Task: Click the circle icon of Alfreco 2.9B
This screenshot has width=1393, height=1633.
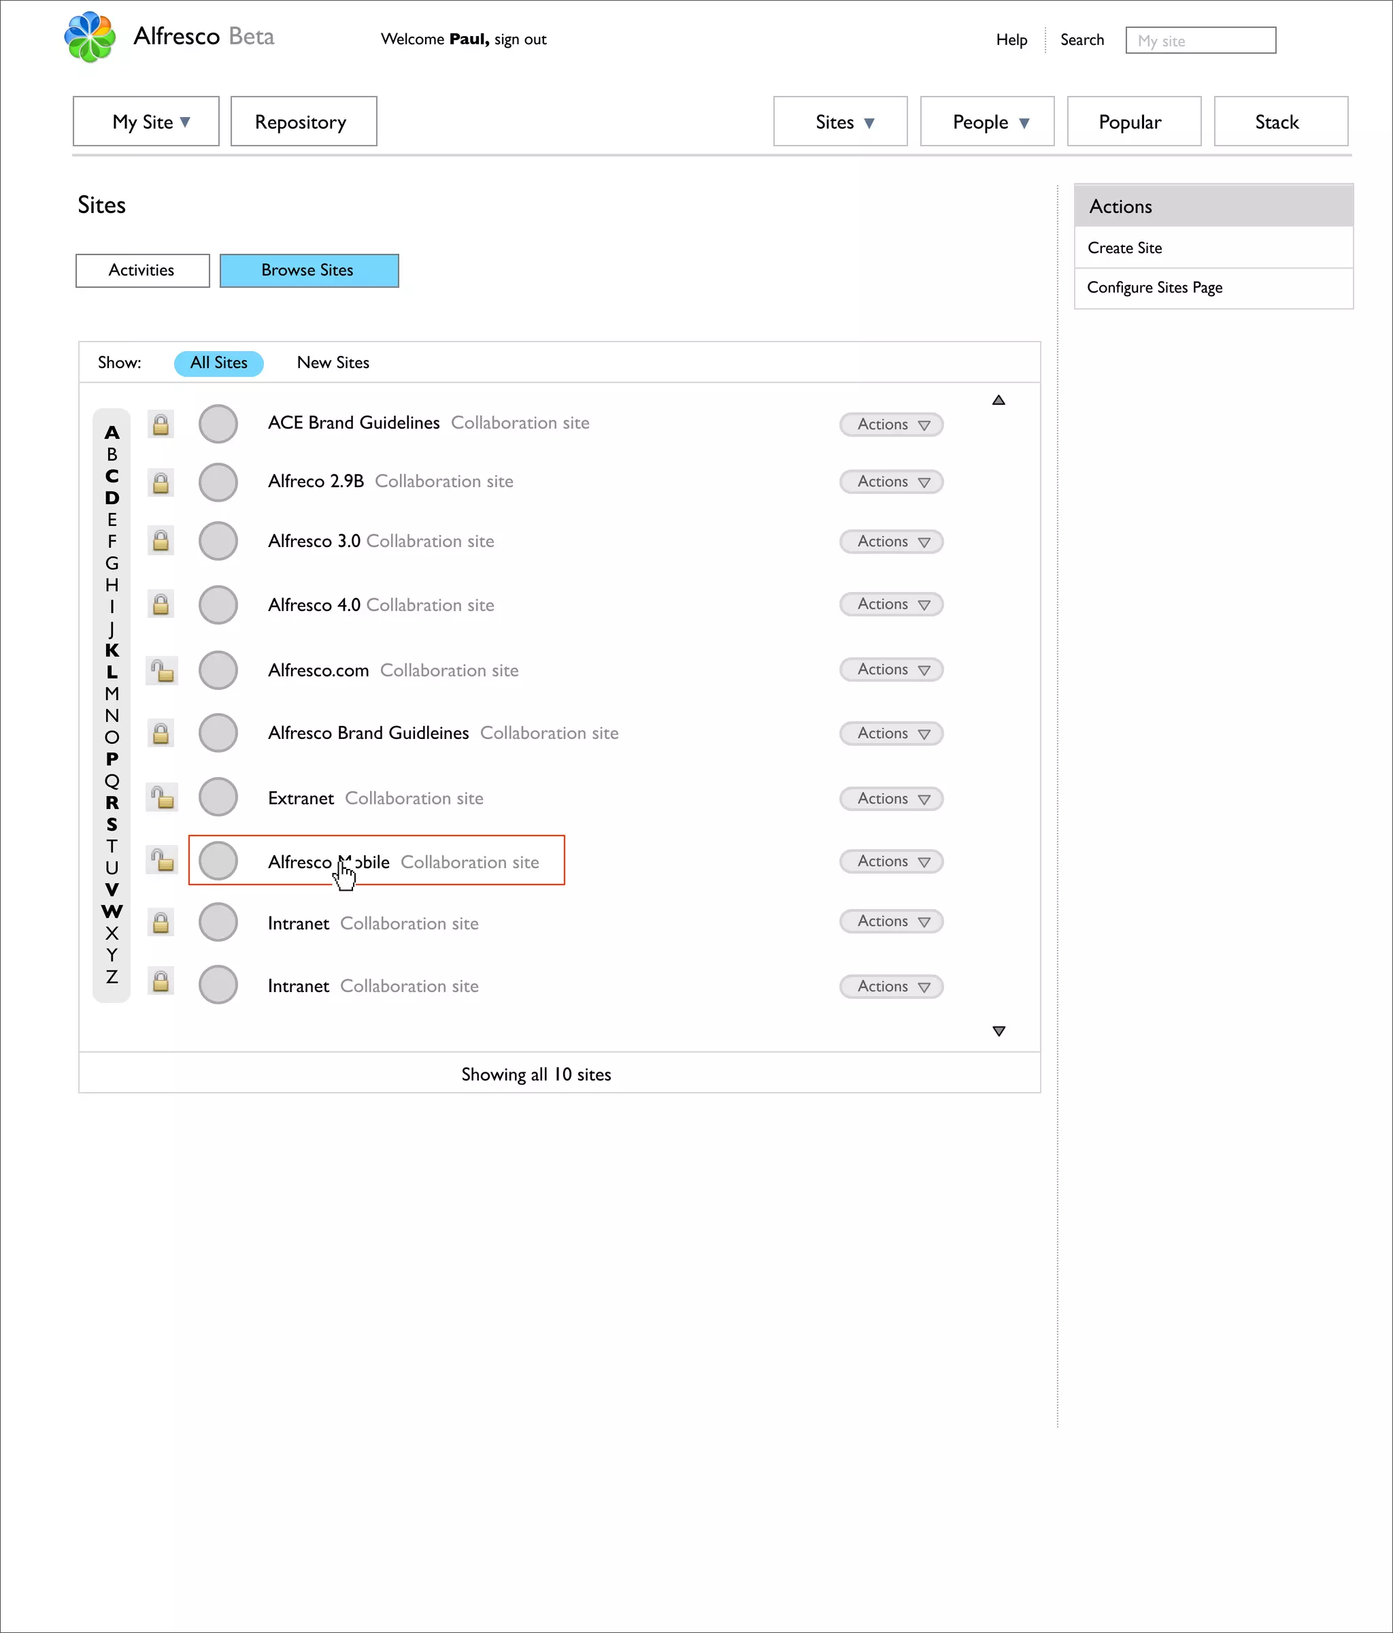Action: coord(218,482)
